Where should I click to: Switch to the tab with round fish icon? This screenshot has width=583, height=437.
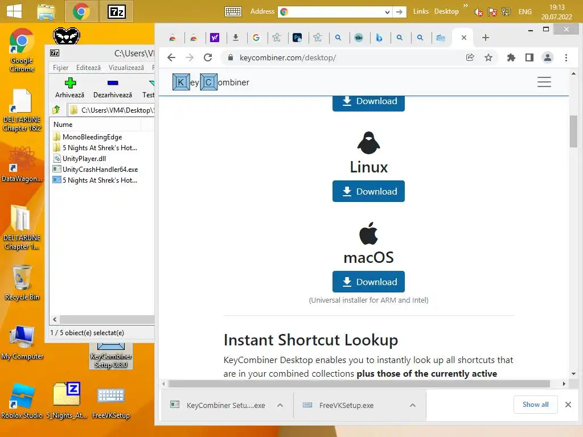pos(359,38)
